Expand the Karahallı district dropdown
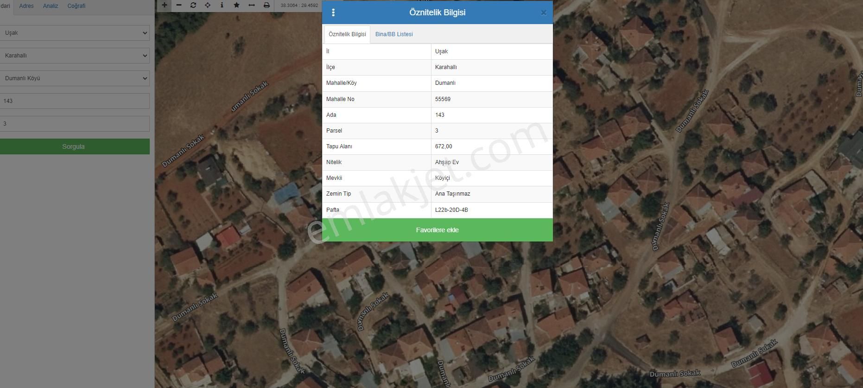Image resolution: width=863 pixels, height=388 pixels. coord(75,56)
